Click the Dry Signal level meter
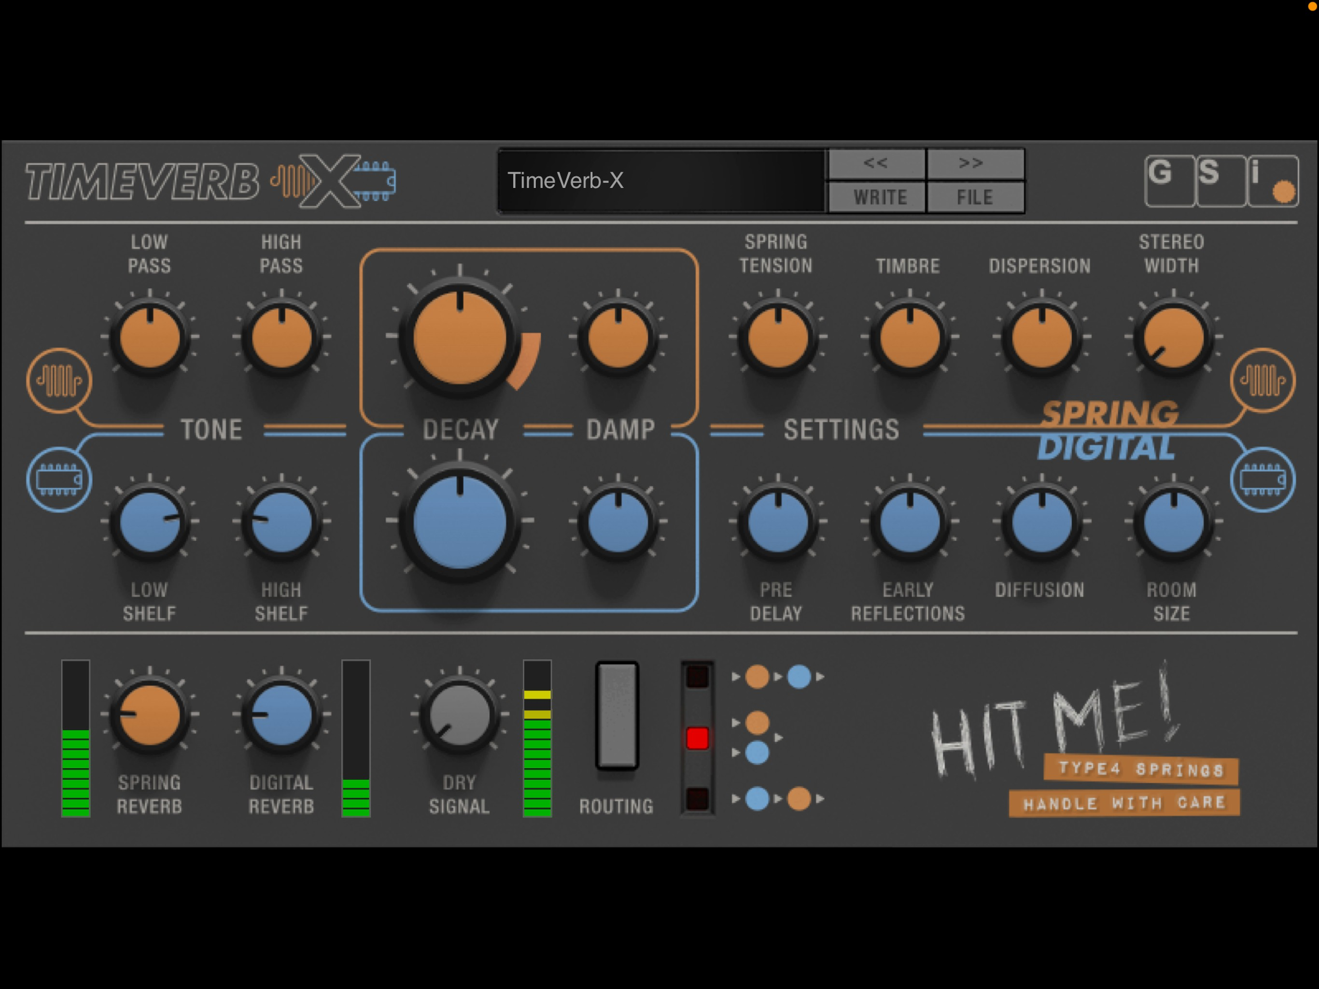The width and height of the screenshot is (1319, 989). (537, 738)
